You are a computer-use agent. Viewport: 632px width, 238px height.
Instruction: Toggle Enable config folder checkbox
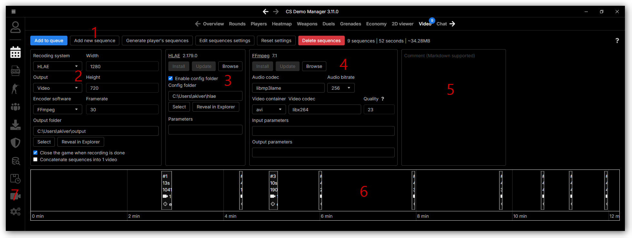[171, 78]
